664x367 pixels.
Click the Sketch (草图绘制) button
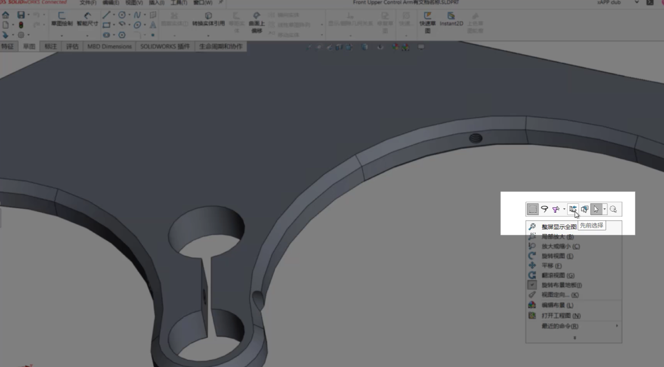click(62, 19)
